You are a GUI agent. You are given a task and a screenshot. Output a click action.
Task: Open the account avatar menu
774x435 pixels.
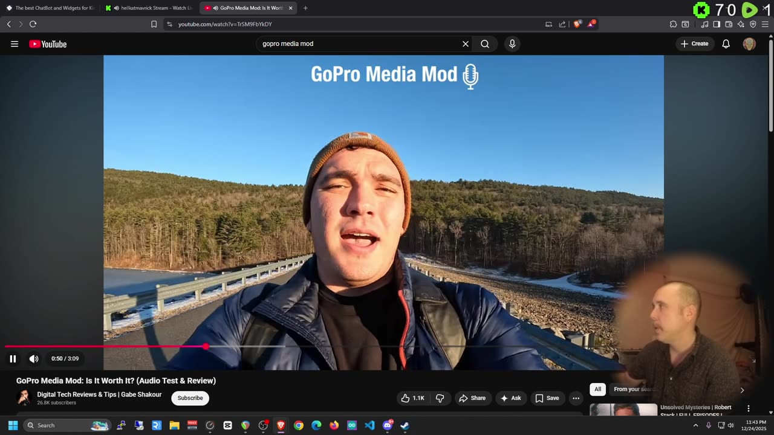(x=749, y=43)
